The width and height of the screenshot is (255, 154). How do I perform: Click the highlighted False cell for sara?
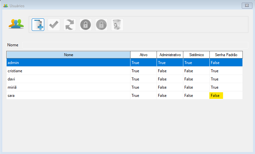[x=216, y=95]
